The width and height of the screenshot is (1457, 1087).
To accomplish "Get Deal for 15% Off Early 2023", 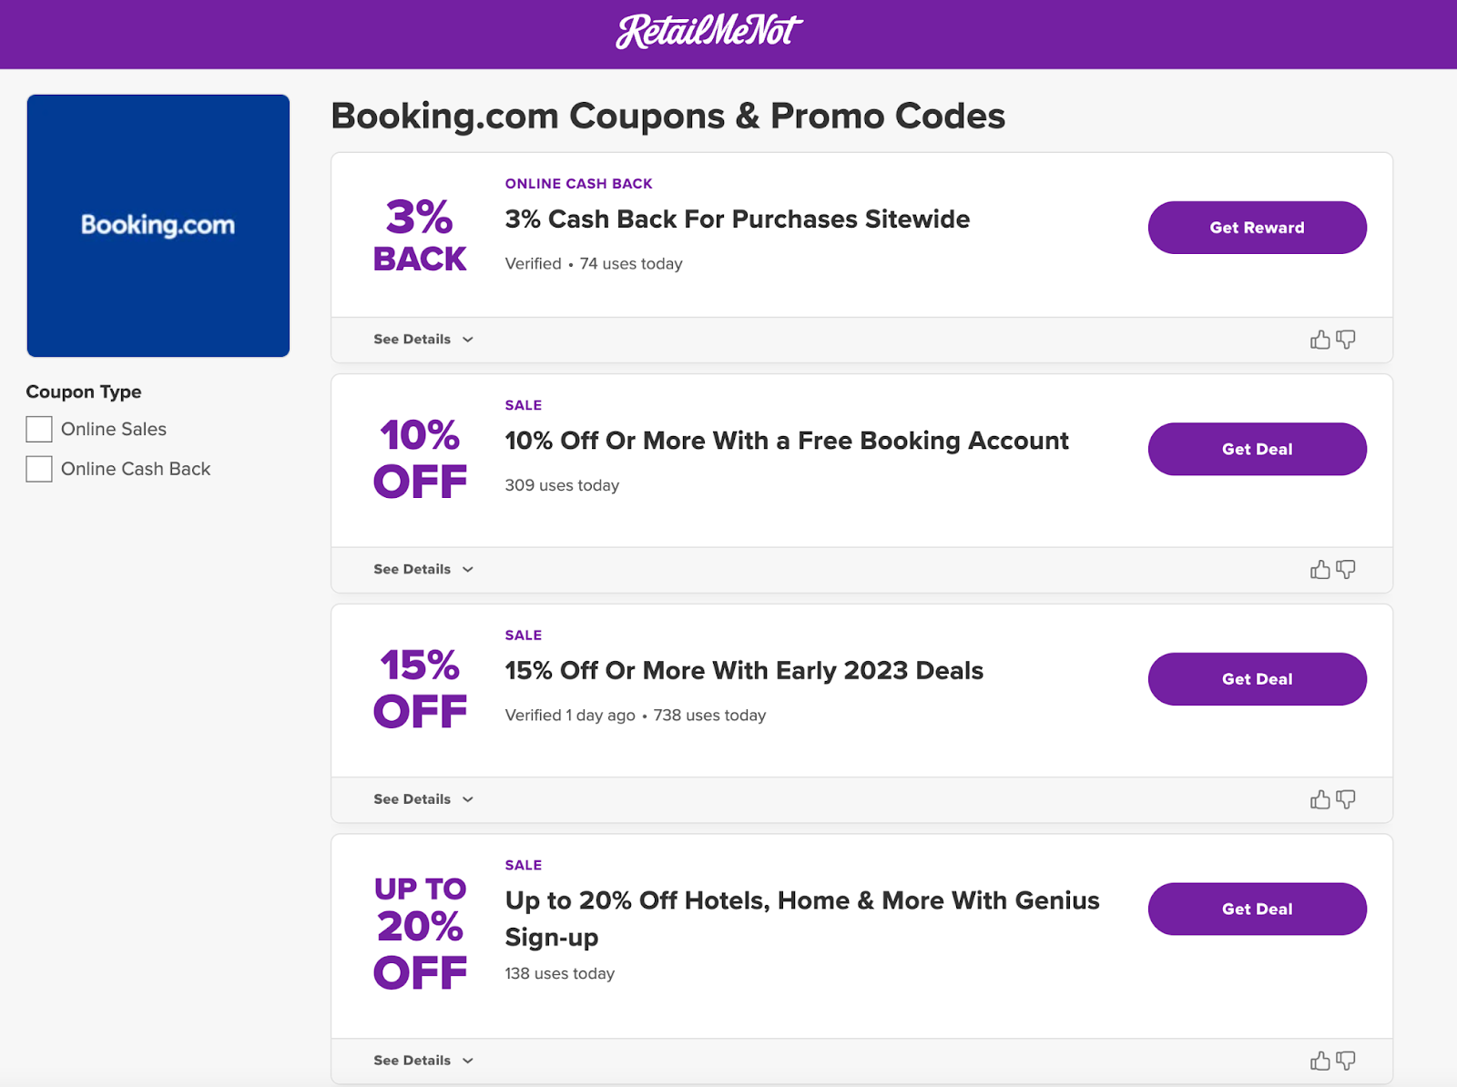I will click(1257, 679).
